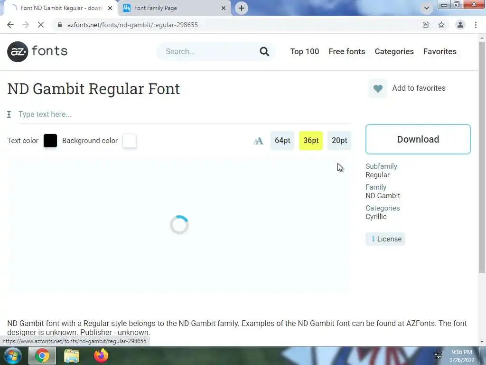
Task: Launch Firefox from the taskbar
Action: pos(101,355)
